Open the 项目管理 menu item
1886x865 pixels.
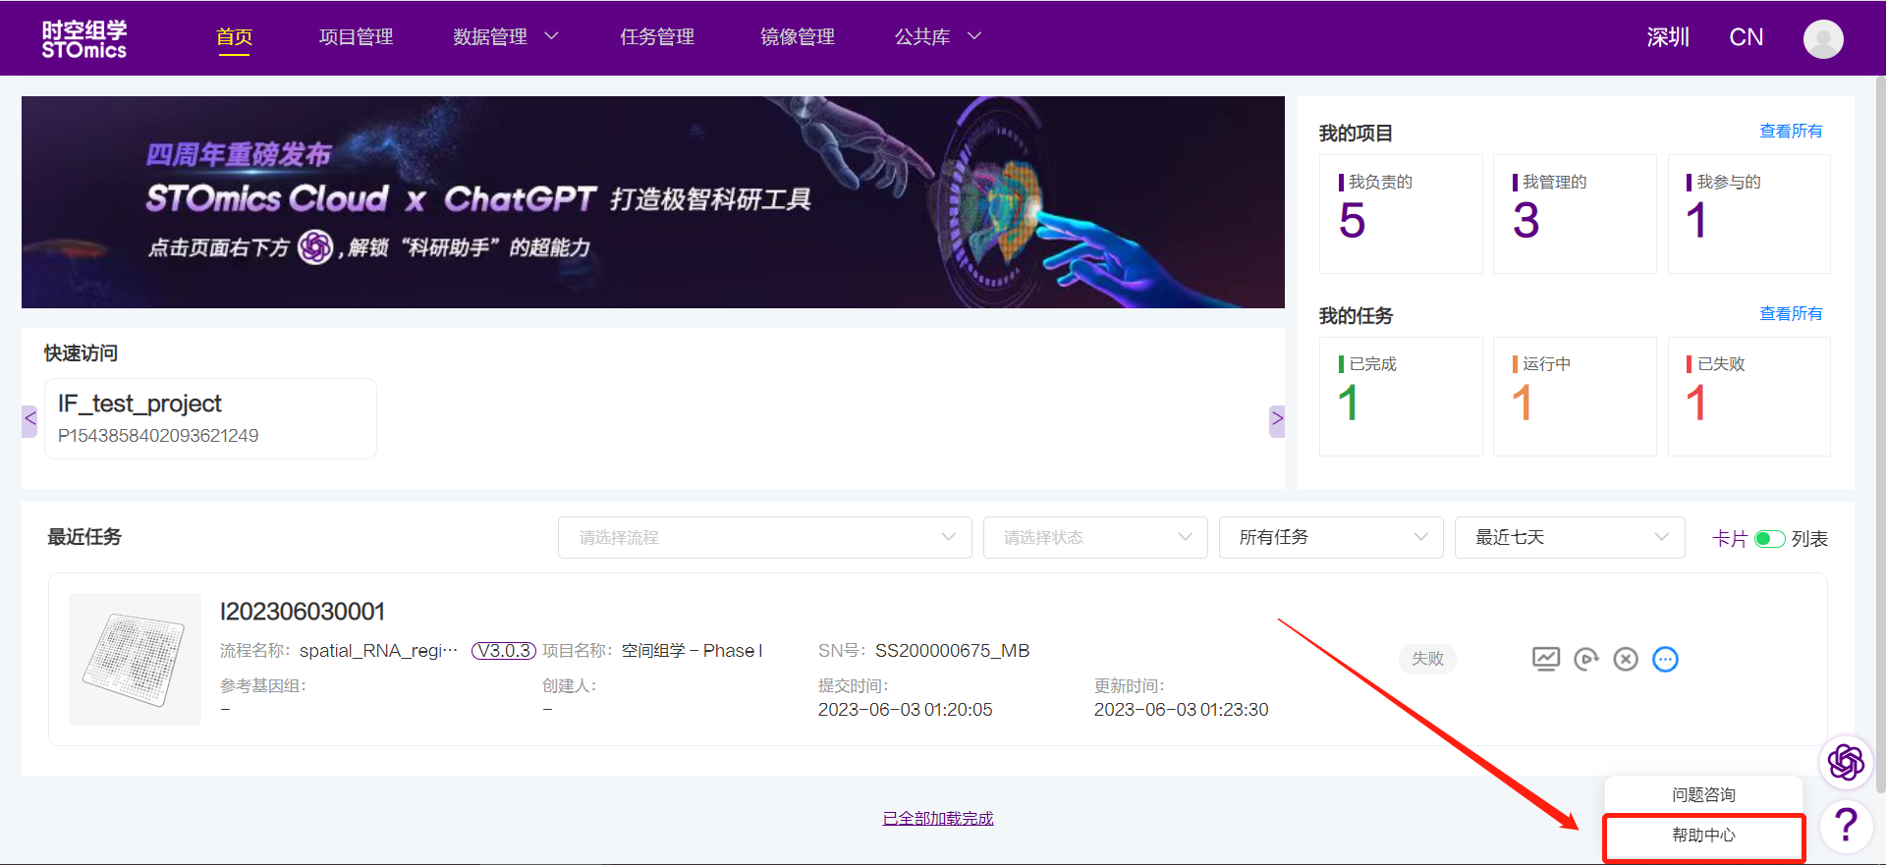pyautogui.click(x=356, y=37)
